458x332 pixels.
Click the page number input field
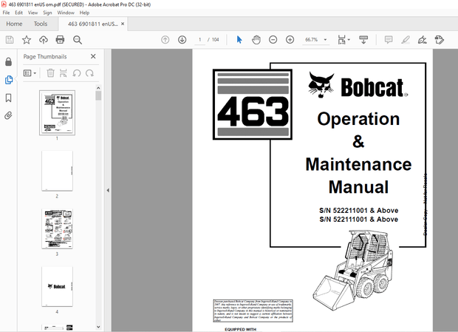199,39
